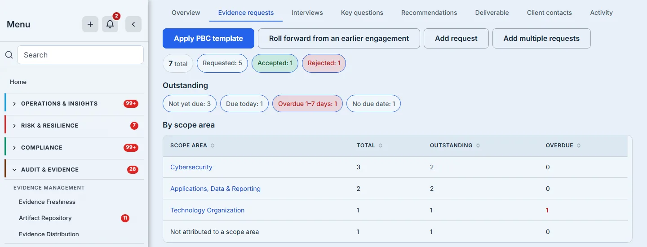Sort by Outstanding column icon
647x247 pixels.
(x=478, y=146)
